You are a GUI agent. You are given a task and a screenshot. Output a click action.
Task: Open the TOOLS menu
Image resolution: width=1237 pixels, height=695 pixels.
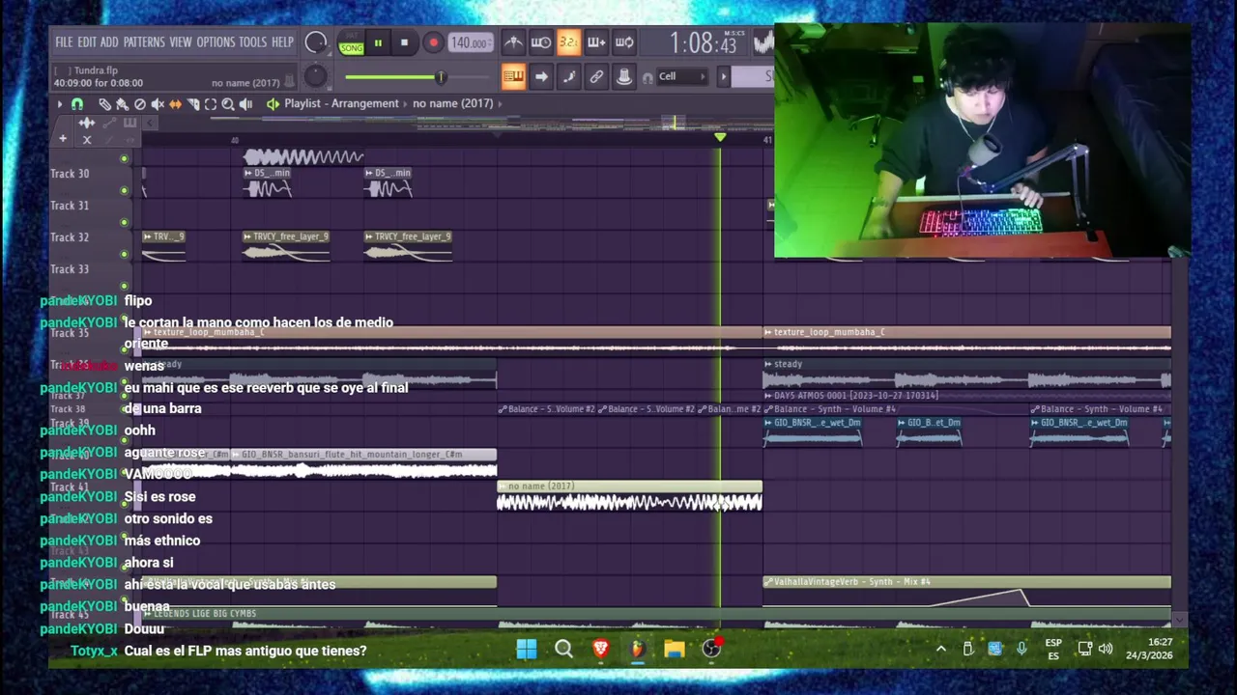click(x=252, y=42)
